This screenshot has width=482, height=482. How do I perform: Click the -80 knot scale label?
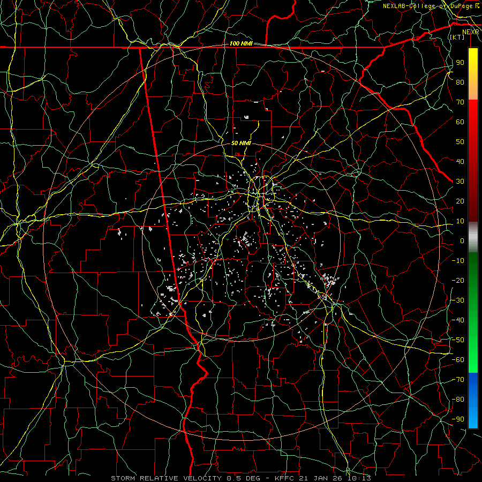(458, 400)
